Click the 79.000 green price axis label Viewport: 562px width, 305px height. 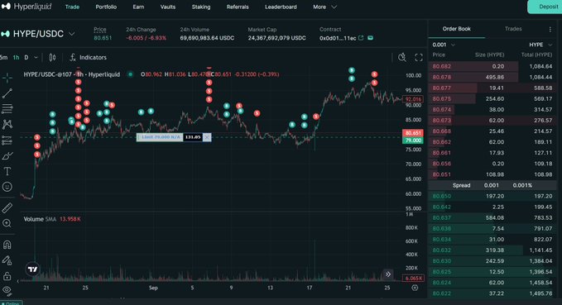coord(413,141)
